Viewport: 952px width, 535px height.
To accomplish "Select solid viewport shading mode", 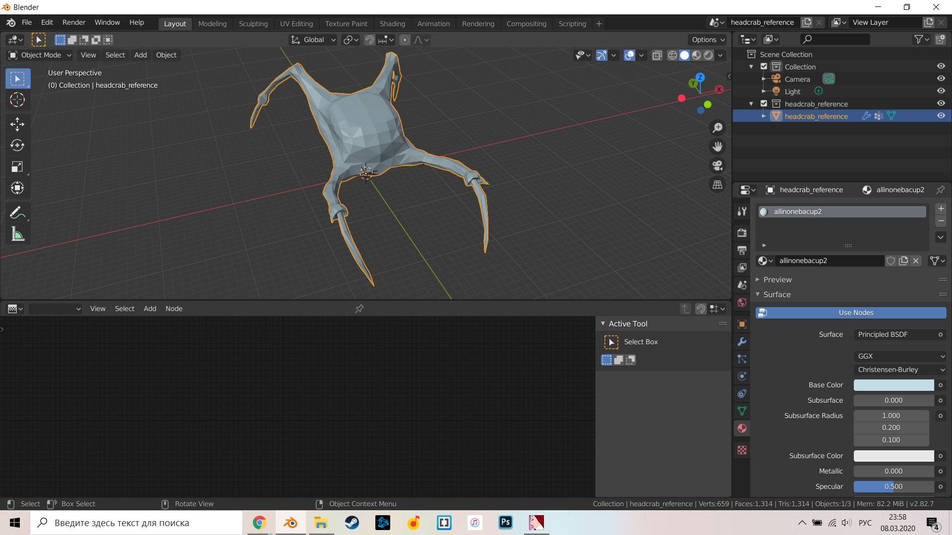I will coord(684,55).
